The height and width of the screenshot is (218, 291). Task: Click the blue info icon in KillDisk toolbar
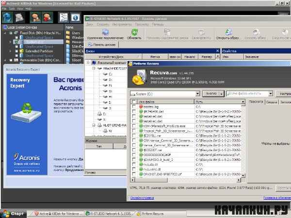tap(75, 17)
